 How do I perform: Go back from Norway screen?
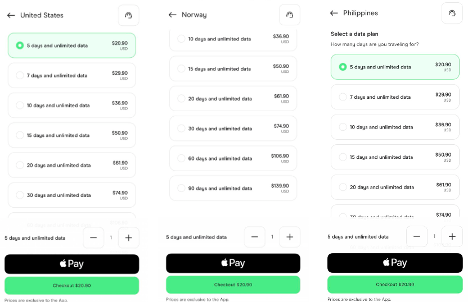tap(172, 15)
